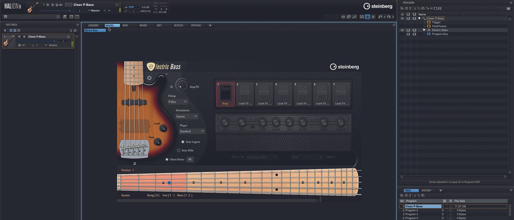Image resolution: width=514 pixels, height=220 pixels.
Task: Click the DI Amp/FX mix knob
Action: point(182,85)
